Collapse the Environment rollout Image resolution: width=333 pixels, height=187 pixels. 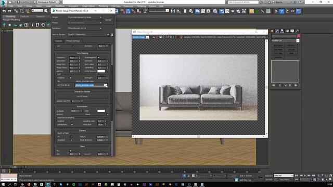[x=82, y=106]
